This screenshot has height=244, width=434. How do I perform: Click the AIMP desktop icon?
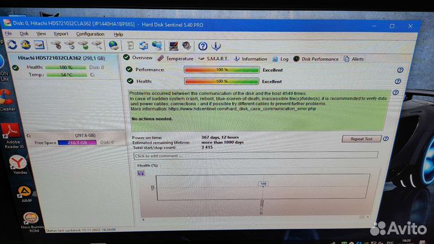point(25,194)
